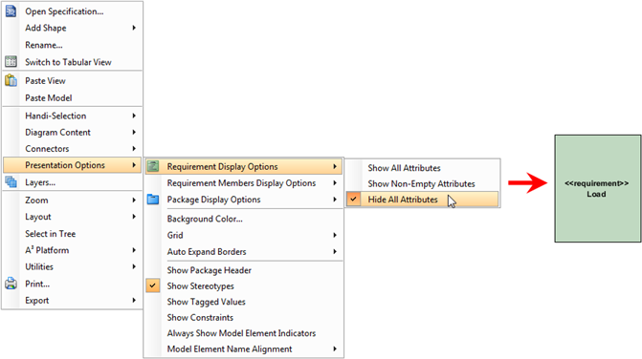642x359 pixels.
Task: Open the Presentation Options menu entry
Action: coord(73,165)
